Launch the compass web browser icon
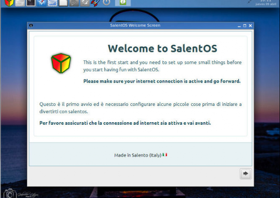280x198 pixels. pyautogui.click(x=42, y=3)
